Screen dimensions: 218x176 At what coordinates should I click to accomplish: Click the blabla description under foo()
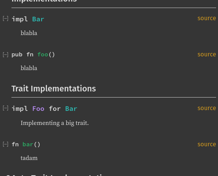click(x=29, y=68)
